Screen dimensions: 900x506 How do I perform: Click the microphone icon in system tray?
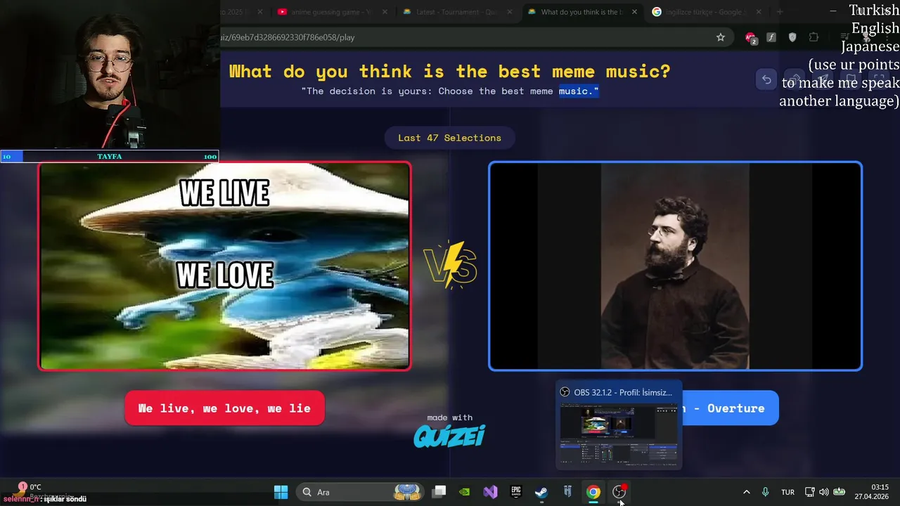pyautogui.click(x=766, y=492)
